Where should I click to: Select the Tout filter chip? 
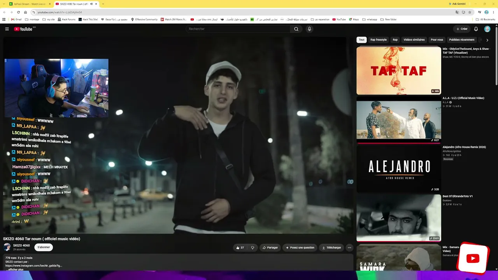tap(361, 40)
